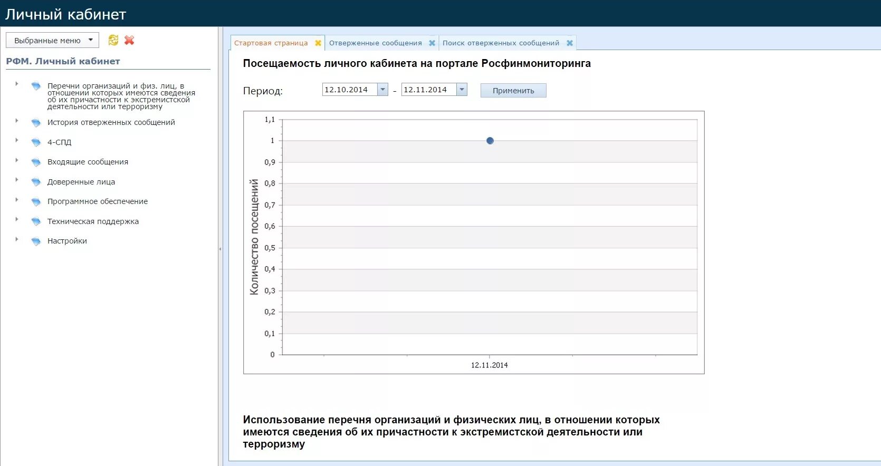Viewport: 881px width, 466px height.
Task: Expand the История отверженных сообщений node arrow
Action: [x=17, y=121]
